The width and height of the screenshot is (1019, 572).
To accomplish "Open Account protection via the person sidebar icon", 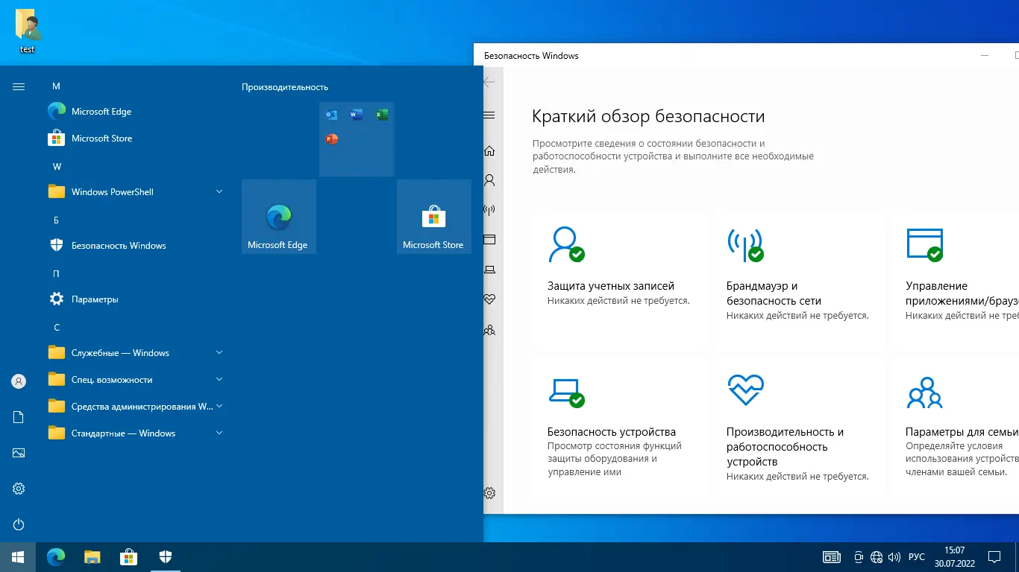I will pyautogui.click(x=489, y=180).
